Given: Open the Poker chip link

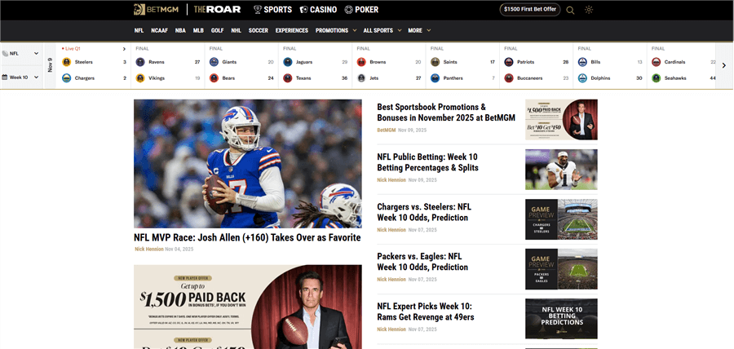Looking at the screenshot, I should pyautogui.click(x=361, y=10).
